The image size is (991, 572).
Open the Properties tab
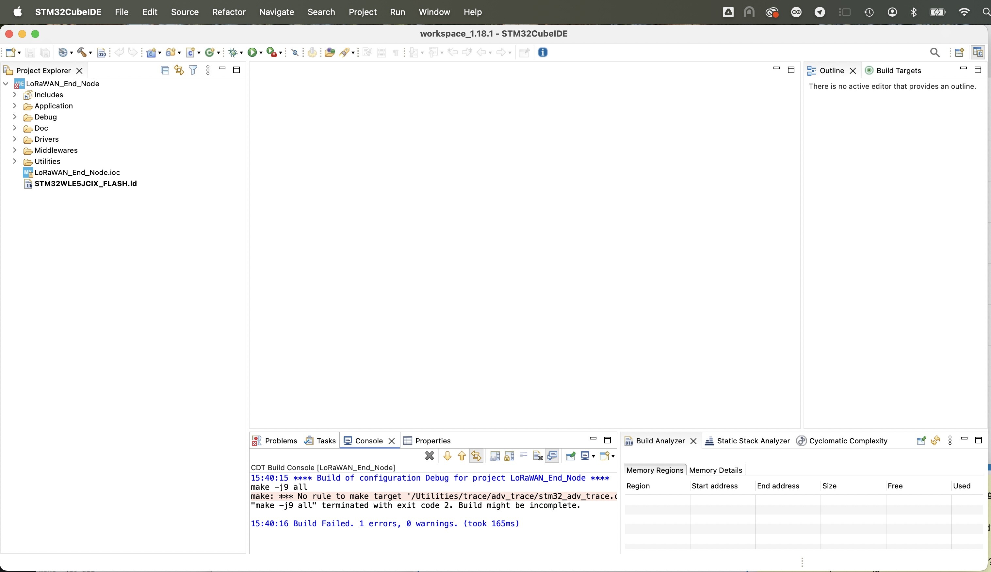(x=427, y=441)
